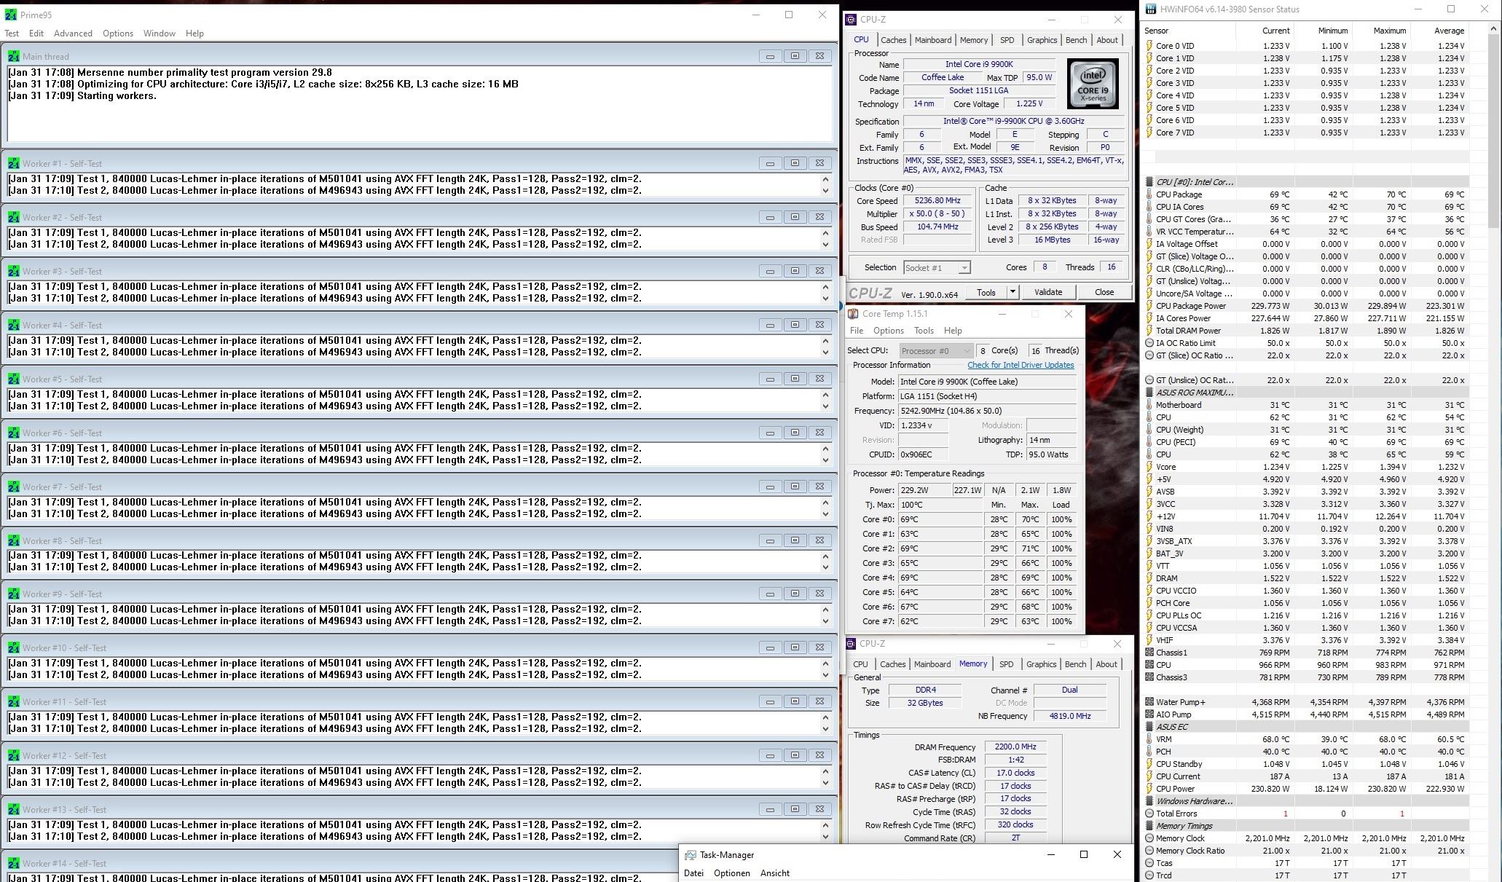Click the CPU Package temperature icon in HWiNFO64
Viewport: 1502px width, 882px height.
(1149, 194)
